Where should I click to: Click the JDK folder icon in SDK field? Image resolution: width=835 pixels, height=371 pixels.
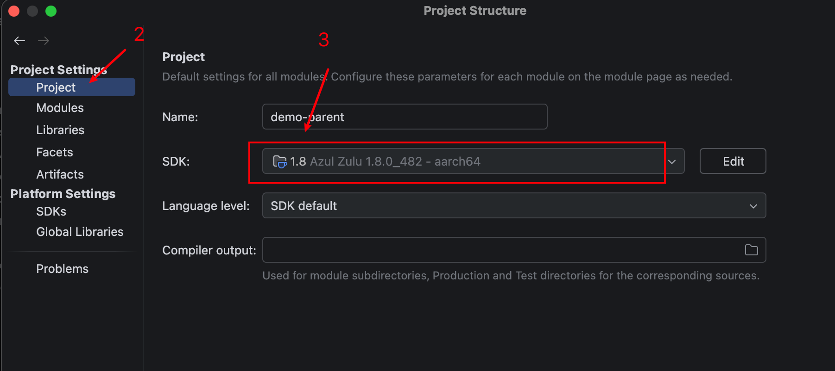(x=280, y=161)
